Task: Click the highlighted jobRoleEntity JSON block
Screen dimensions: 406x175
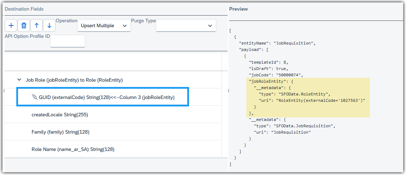Action: point(308,98)
